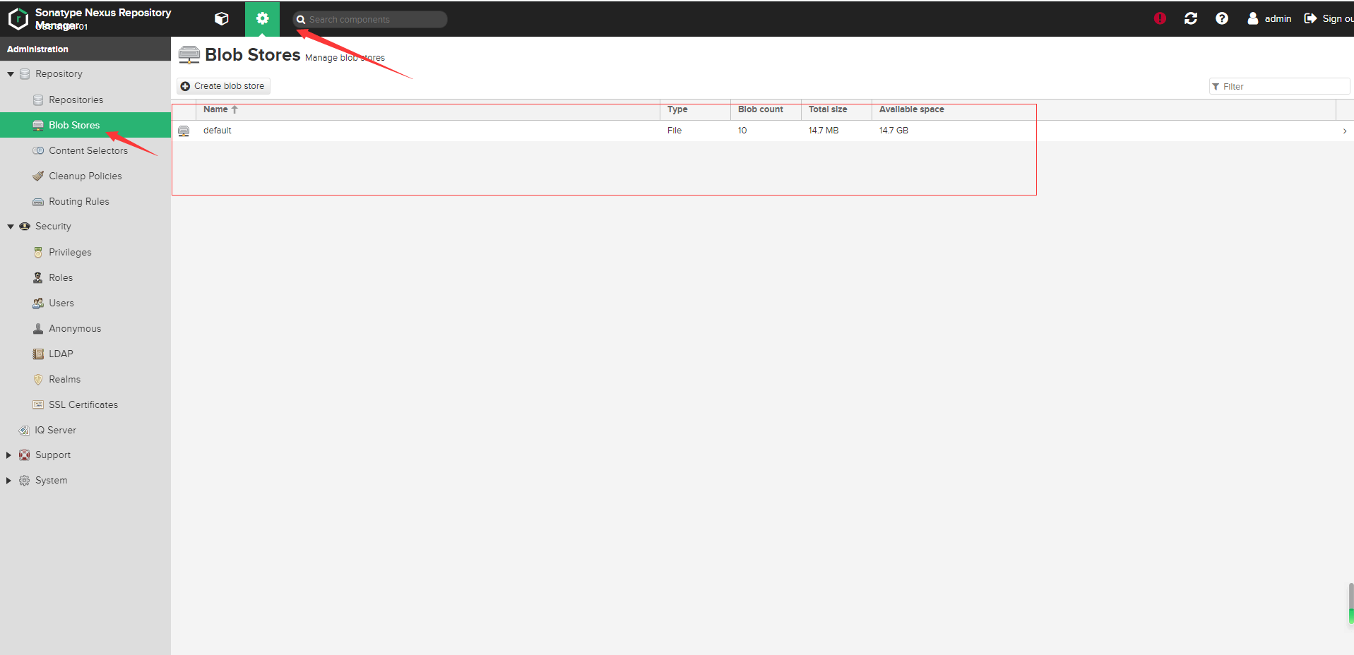The width and height of the screenshot is (1354, 655).
Task: Select the default blob store name
Action: click(218, 131)
